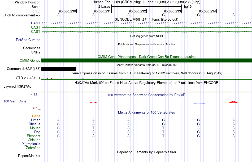
Task: Open the RefSeq Curated track label
Action: click(x=28, y=40)
